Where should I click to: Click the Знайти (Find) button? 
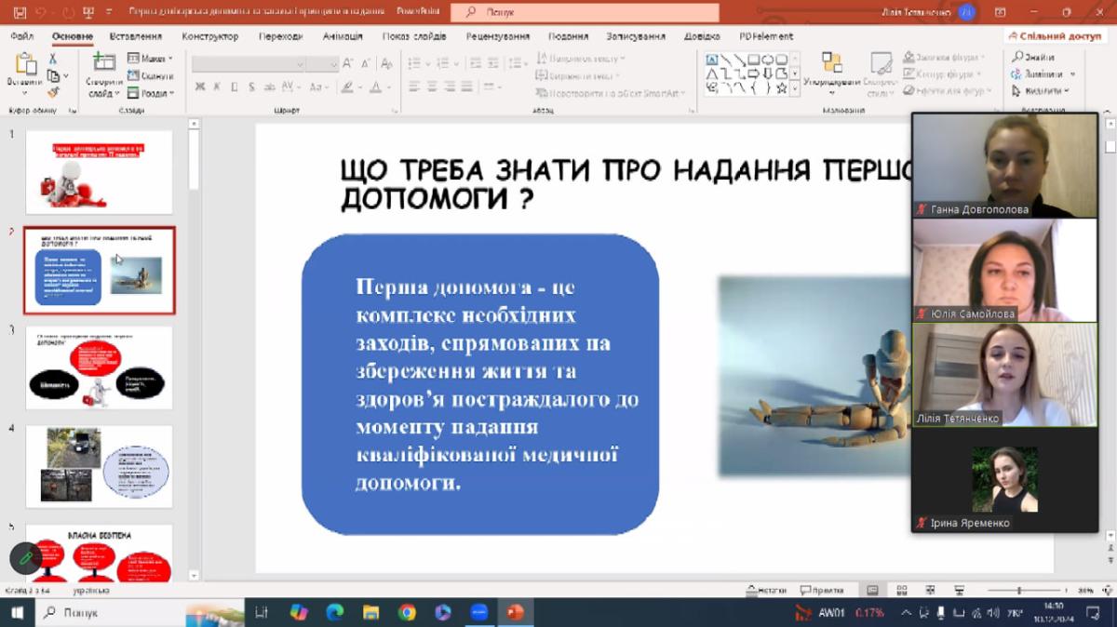pyautogui.click(x=1033, y=57)
